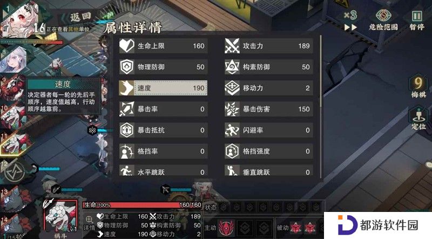Select the red active skill icon
The width and height of the screenshot is (432, 239).
(226, 228)
